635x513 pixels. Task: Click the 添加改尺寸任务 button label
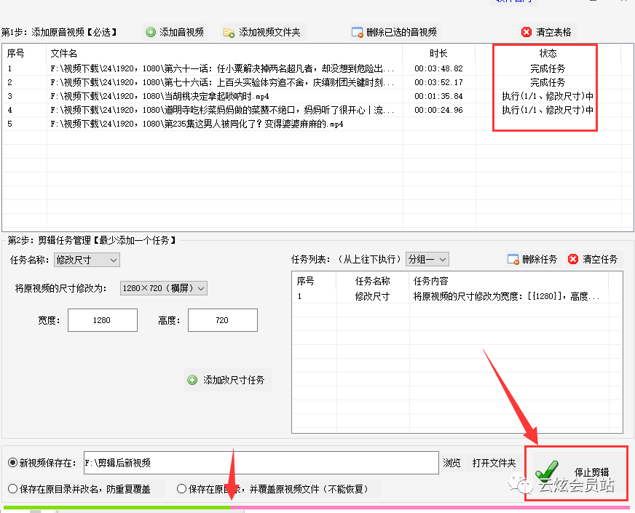[234, 380]
